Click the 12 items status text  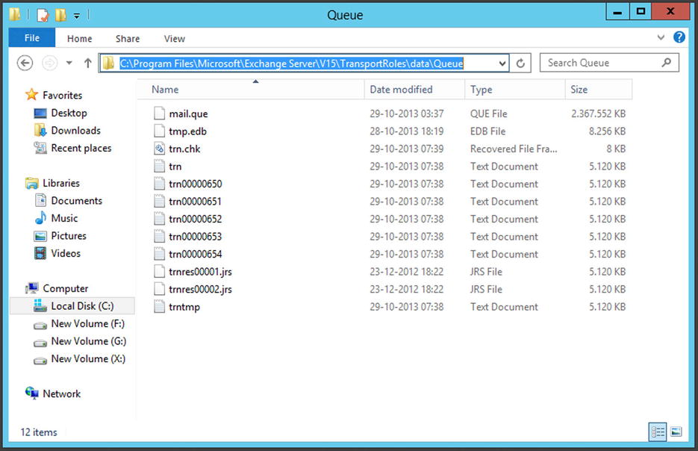tap(39, 432)
